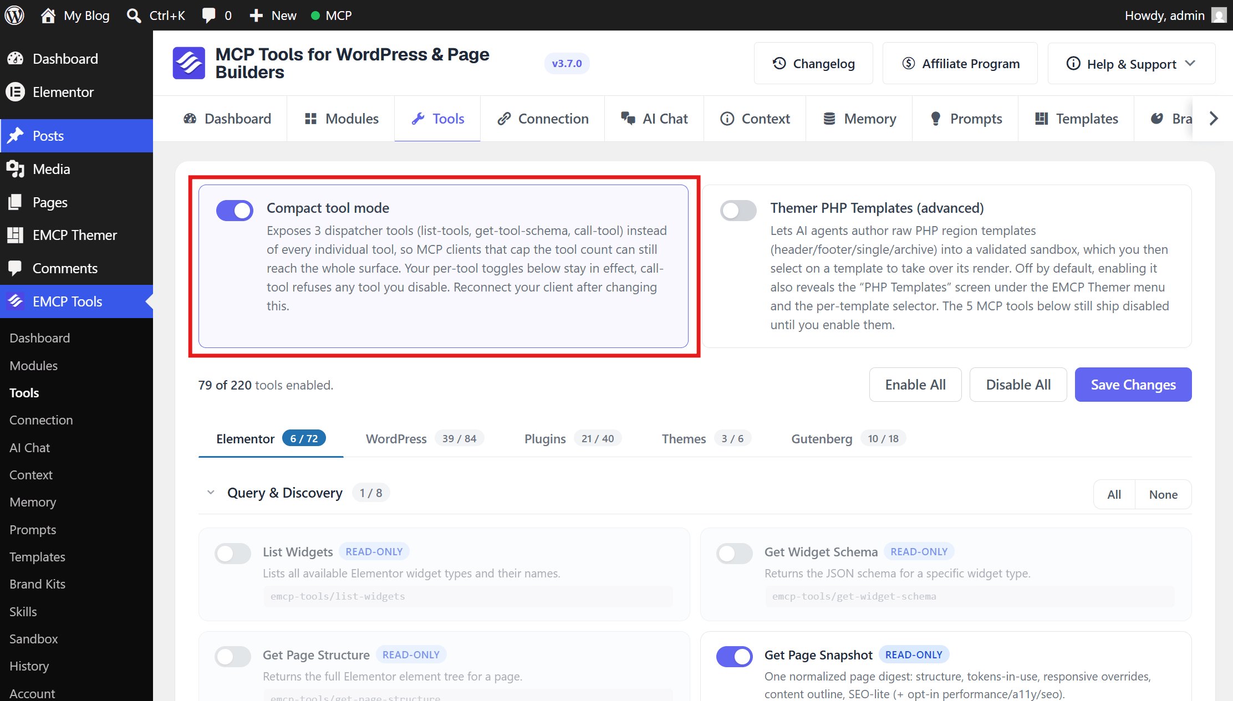Click the WordPress logo icon
This screenshot has height=701, width=1233.
tap(14, 15)
